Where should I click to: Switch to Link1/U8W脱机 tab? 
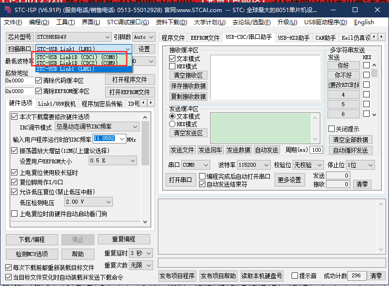tap(57, 104)
